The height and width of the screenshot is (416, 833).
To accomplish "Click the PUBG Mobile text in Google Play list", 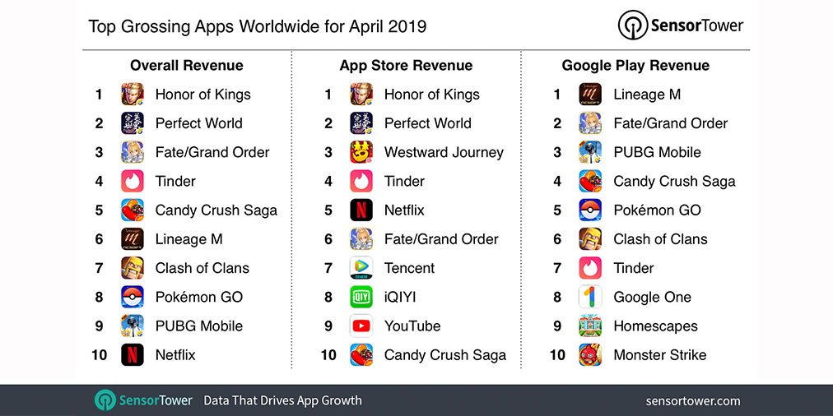I will click(x=657, y=152).
